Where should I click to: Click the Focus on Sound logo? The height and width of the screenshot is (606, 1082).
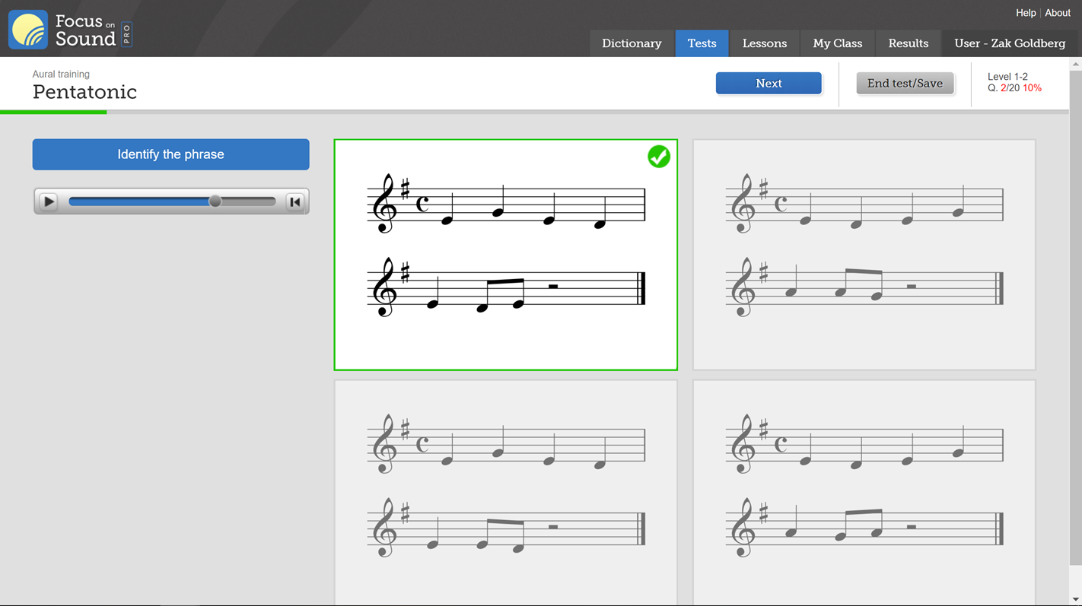click(x=70, y=30)
